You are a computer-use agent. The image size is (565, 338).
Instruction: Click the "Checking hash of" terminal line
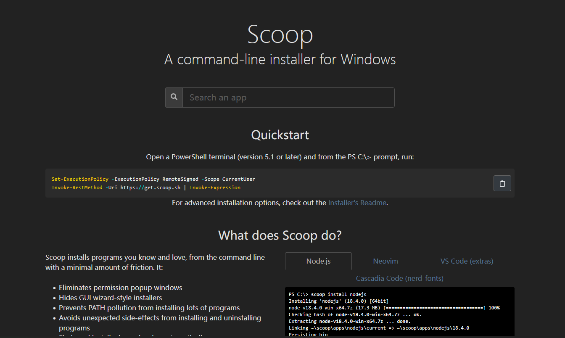(355, 314)
